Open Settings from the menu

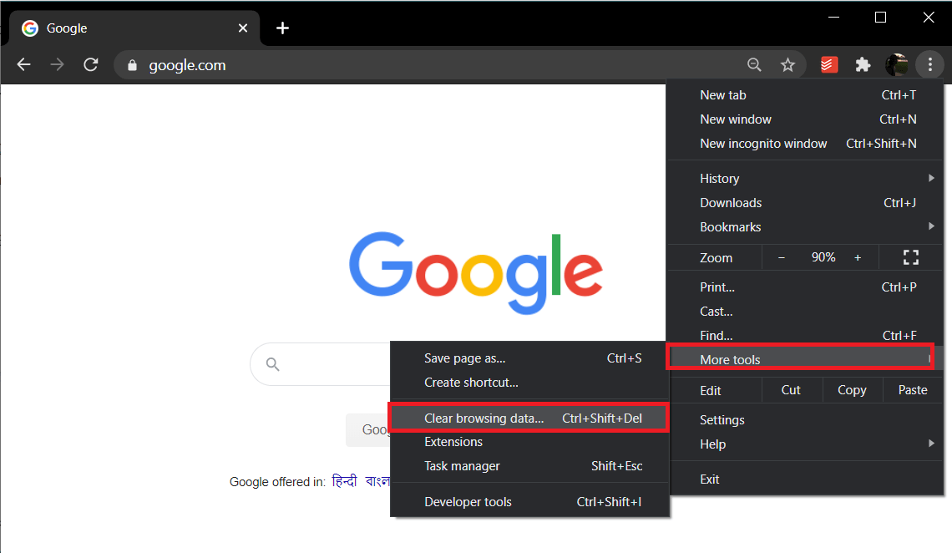[x=722, y=419]
